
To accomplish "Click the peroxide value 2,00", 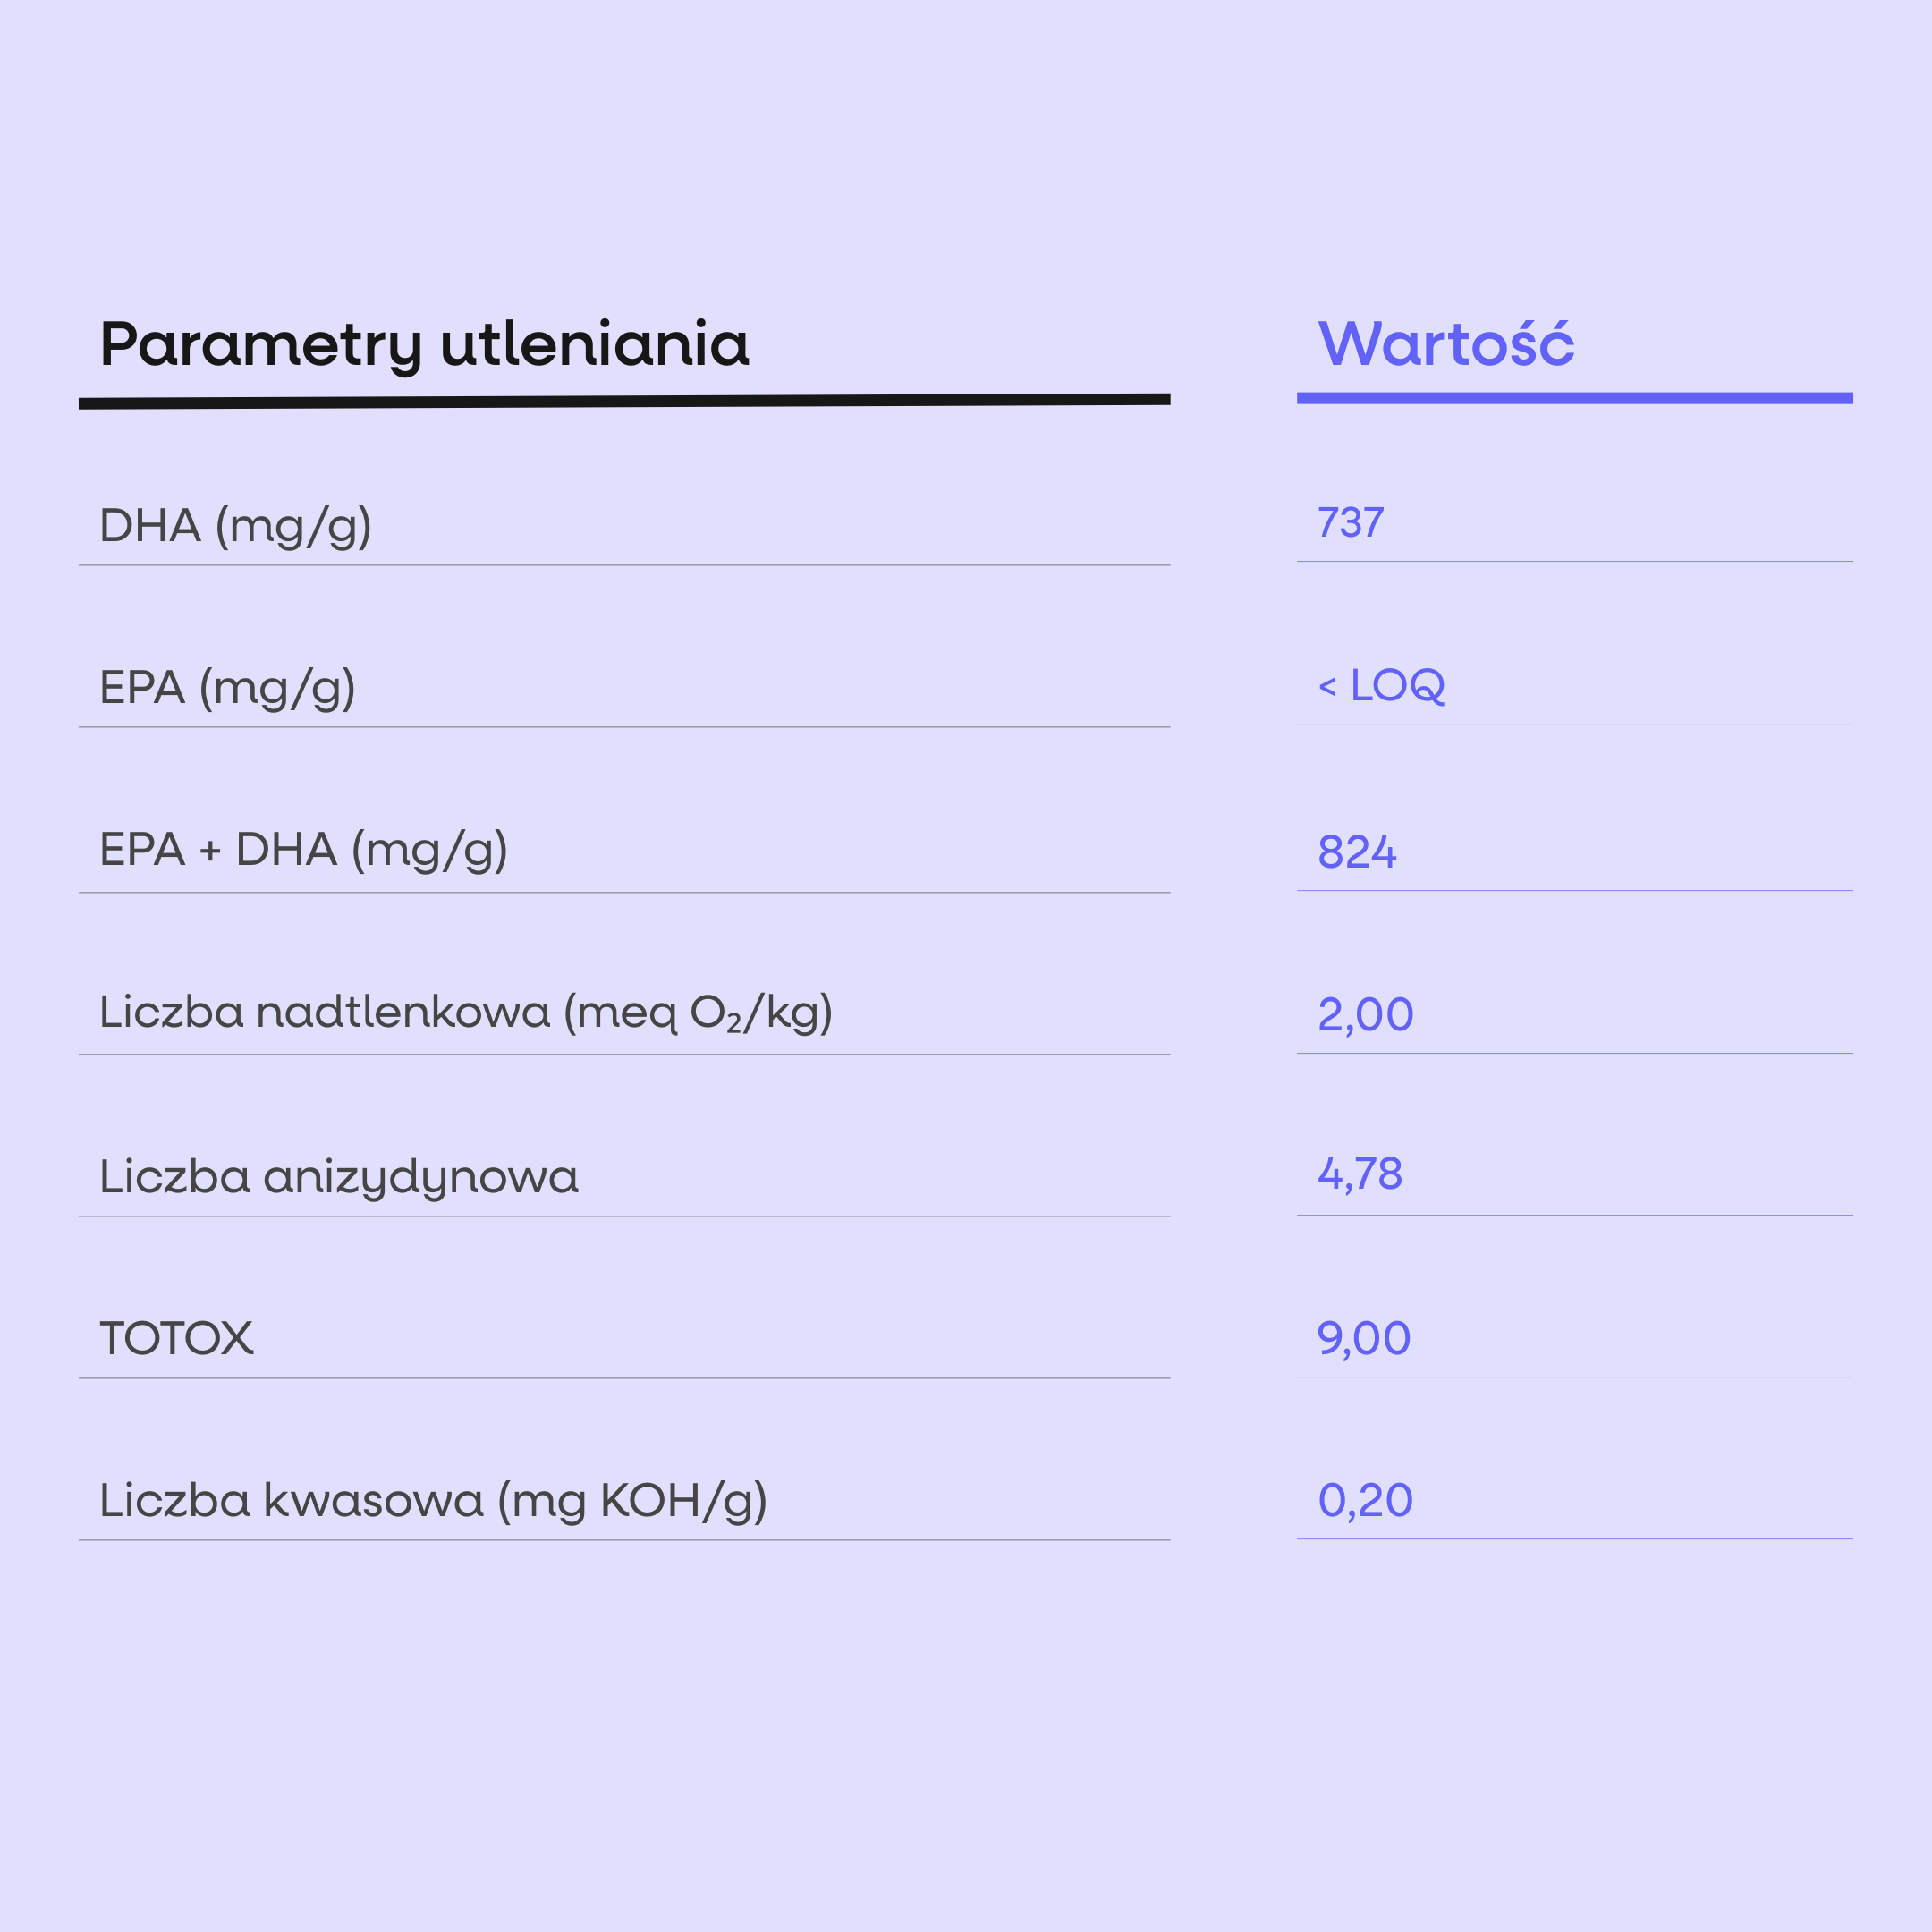I will [x=1365, y=1014].
